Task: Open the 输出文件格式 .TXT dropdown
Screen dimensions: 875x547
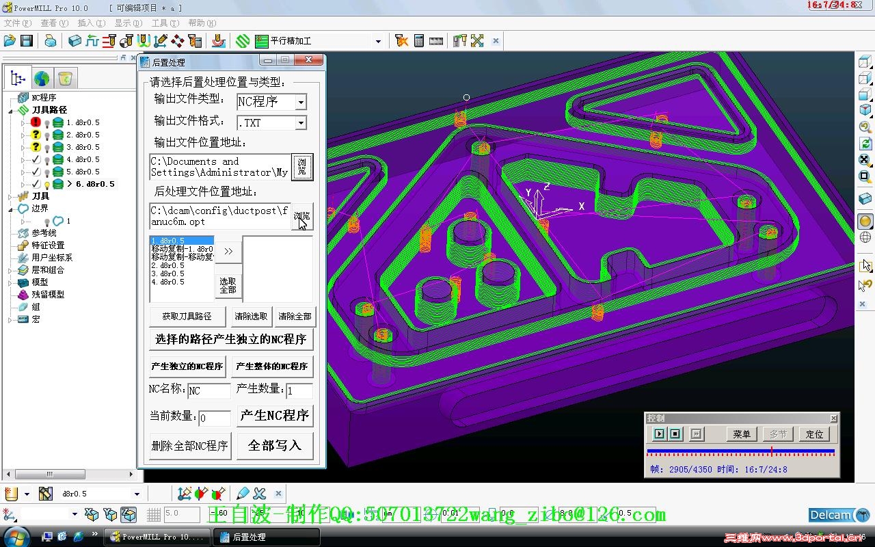Action: (301, 123)
